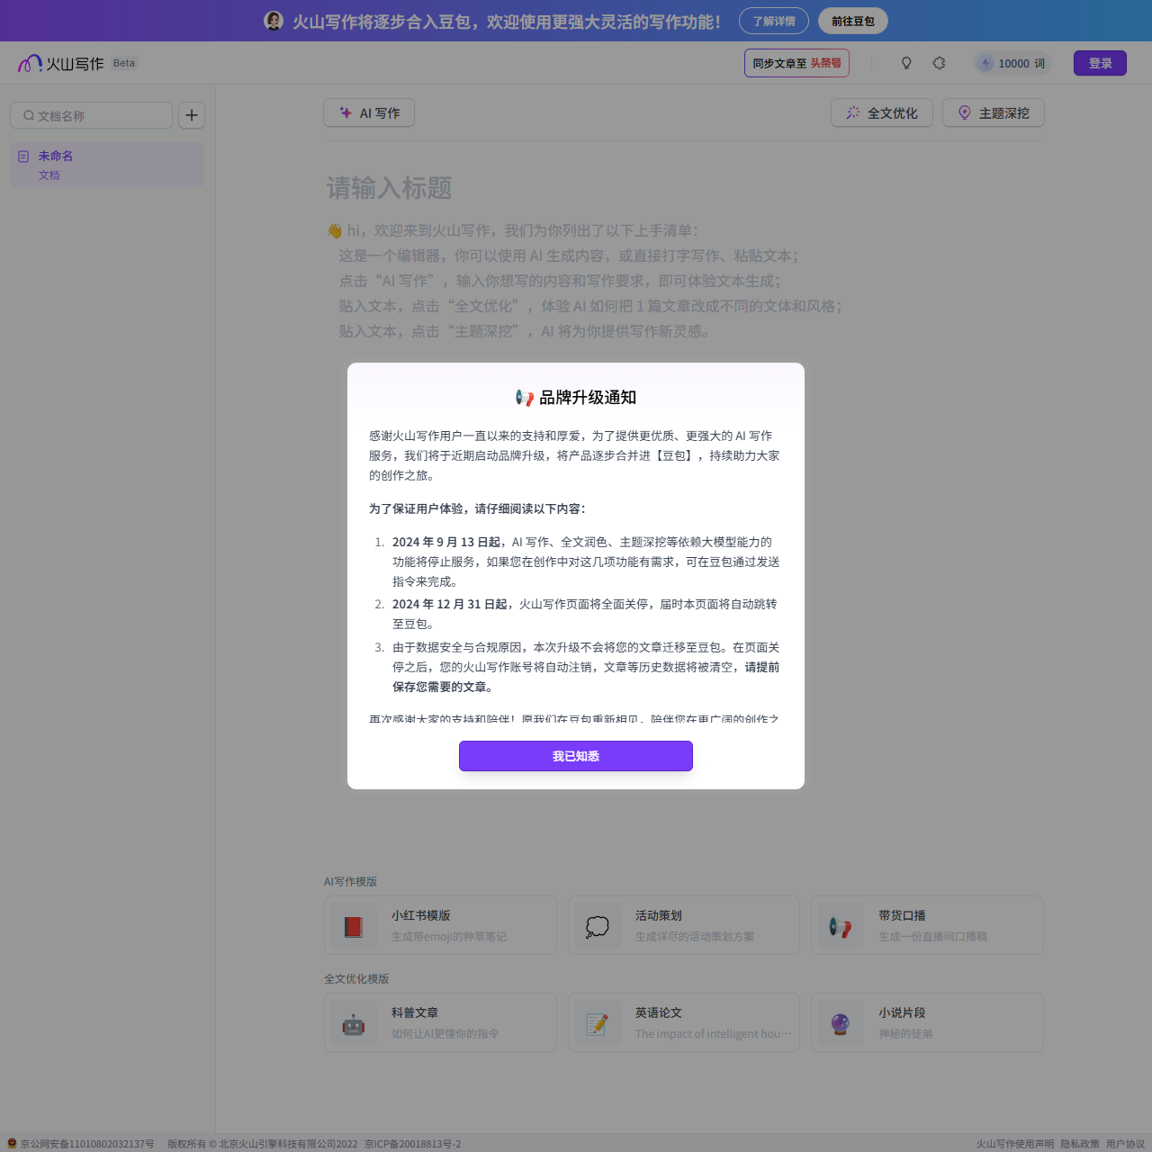This screenshot has height=1152, width=1152.
Task: Click the crystal ball 小说片段 icon
Action: [x=841, y=1023]
